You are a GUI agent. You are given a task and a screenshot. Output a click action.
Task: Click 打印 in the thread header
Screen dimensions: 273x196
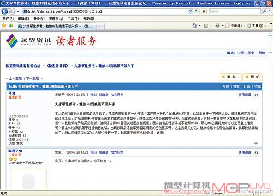pos(225,87)
